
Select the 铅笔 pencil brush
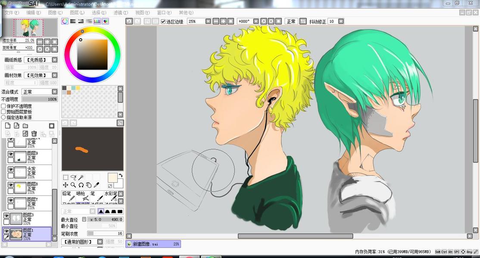(68, 197)
